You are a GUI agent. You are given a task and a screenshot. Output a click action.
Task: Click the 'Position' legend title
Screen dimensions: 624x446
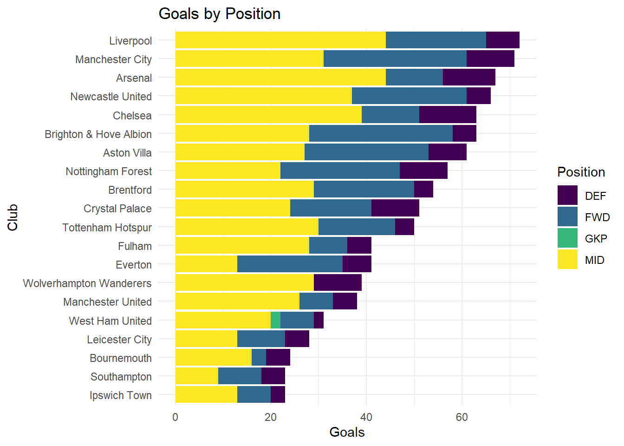(x=581, y=172)
